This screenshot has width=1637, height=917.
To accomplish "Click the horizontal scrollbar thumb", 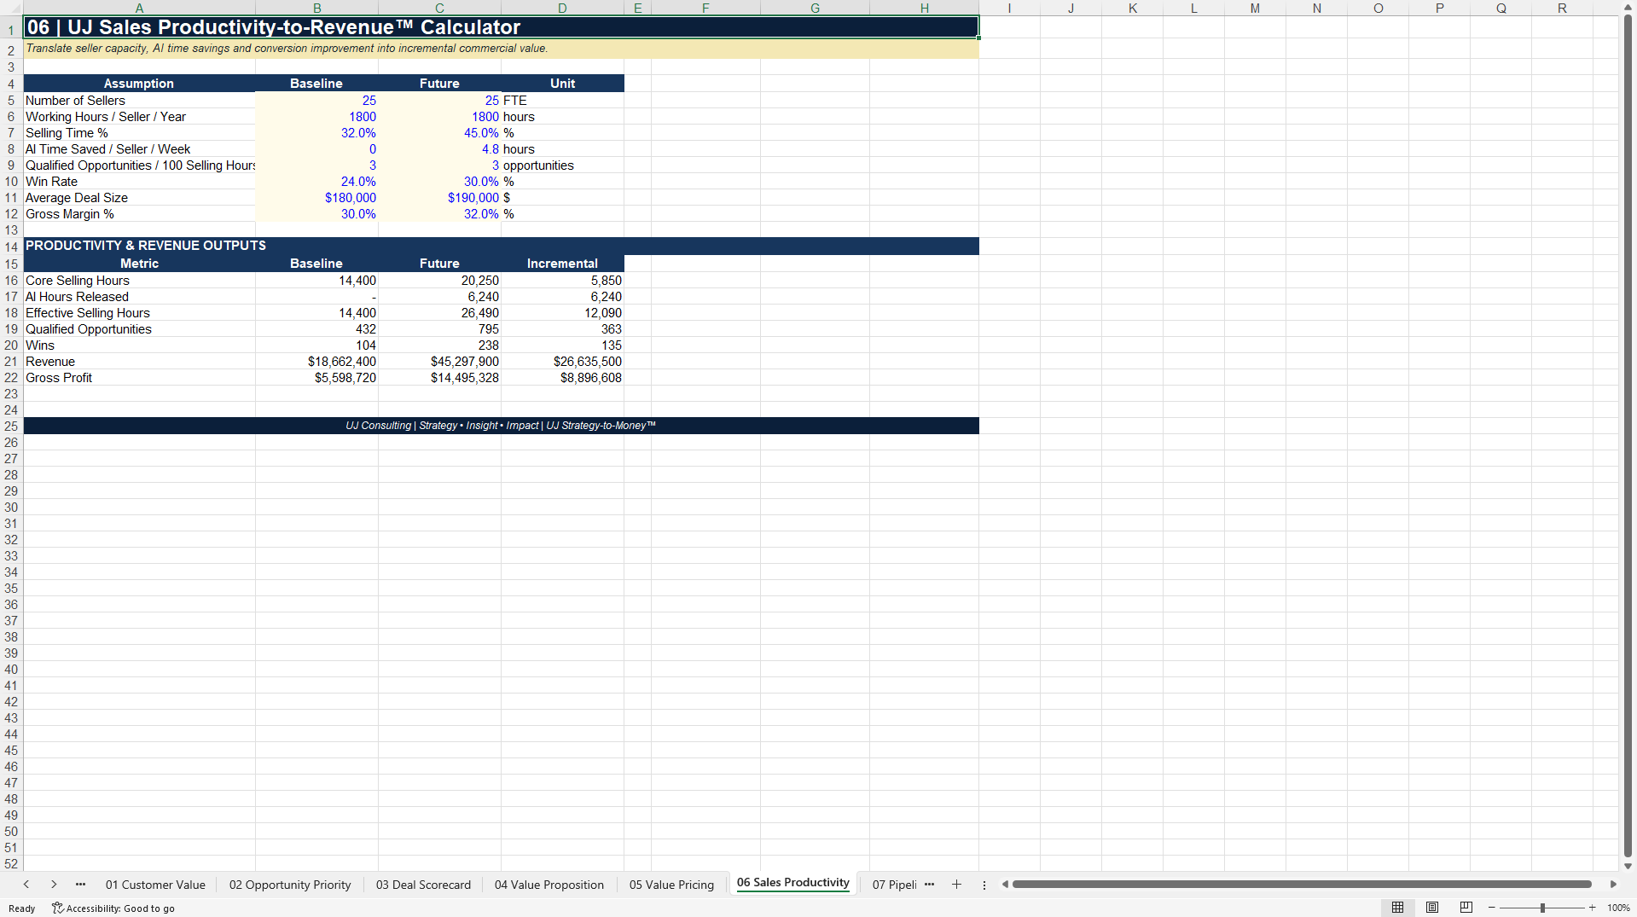I will coord(1302,885).
